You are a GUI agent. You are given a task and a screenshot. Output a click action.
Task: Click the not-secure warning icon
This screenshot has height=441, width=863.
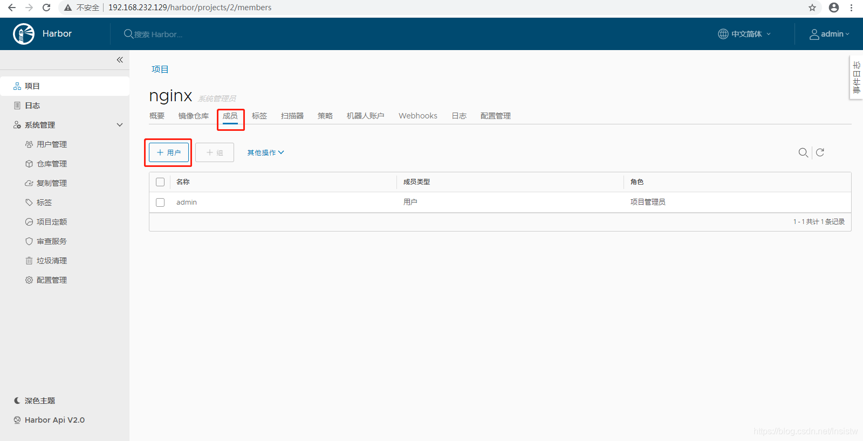(68, 8)
